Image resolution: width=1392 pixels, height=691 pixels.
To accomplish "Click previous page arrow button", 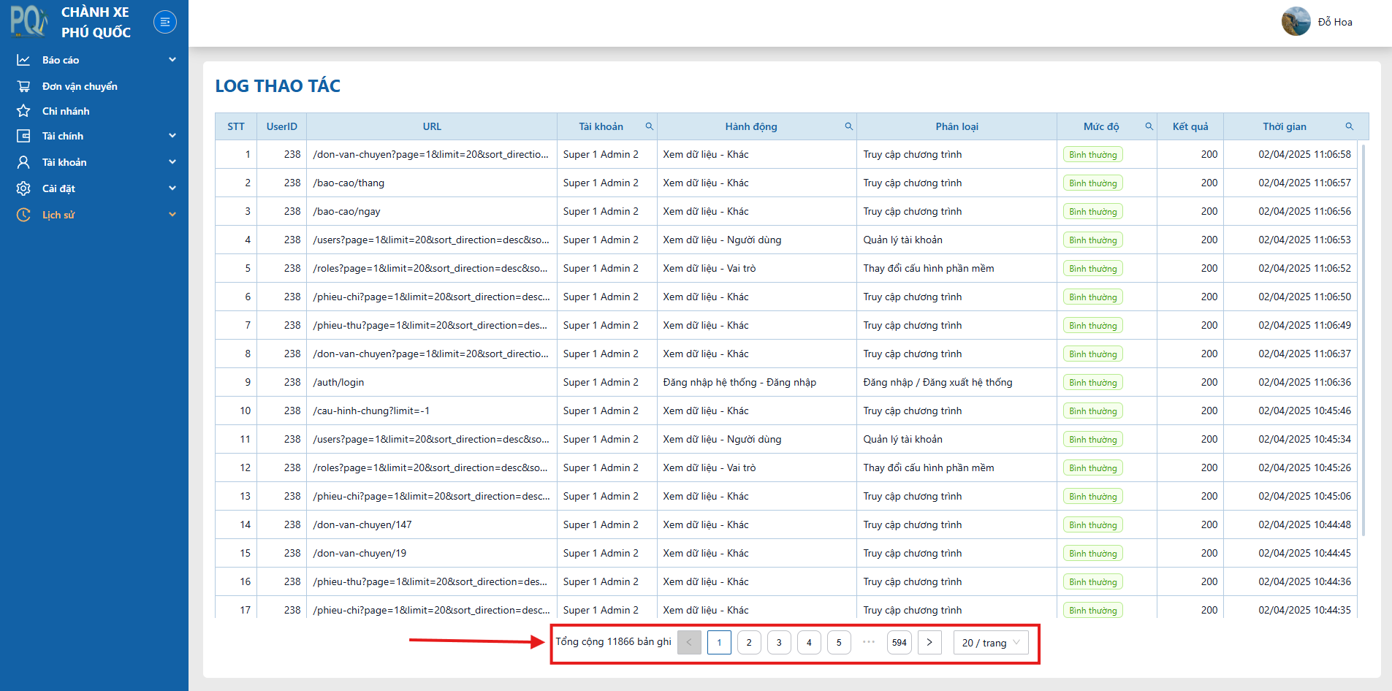I will click(x=689, y=643).
